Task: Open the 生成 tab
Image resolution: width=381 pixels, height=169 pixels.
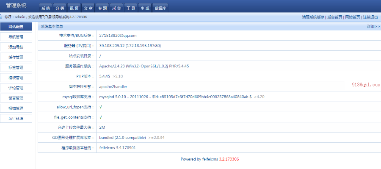Action: pyautogui.click(x=145, y=8)
